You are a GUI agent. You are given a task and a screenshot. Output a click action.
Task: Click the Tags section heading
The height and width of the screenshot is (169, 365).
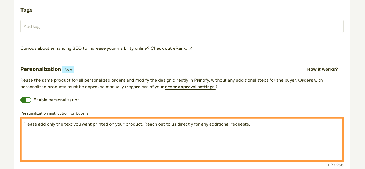pos(26,10)
